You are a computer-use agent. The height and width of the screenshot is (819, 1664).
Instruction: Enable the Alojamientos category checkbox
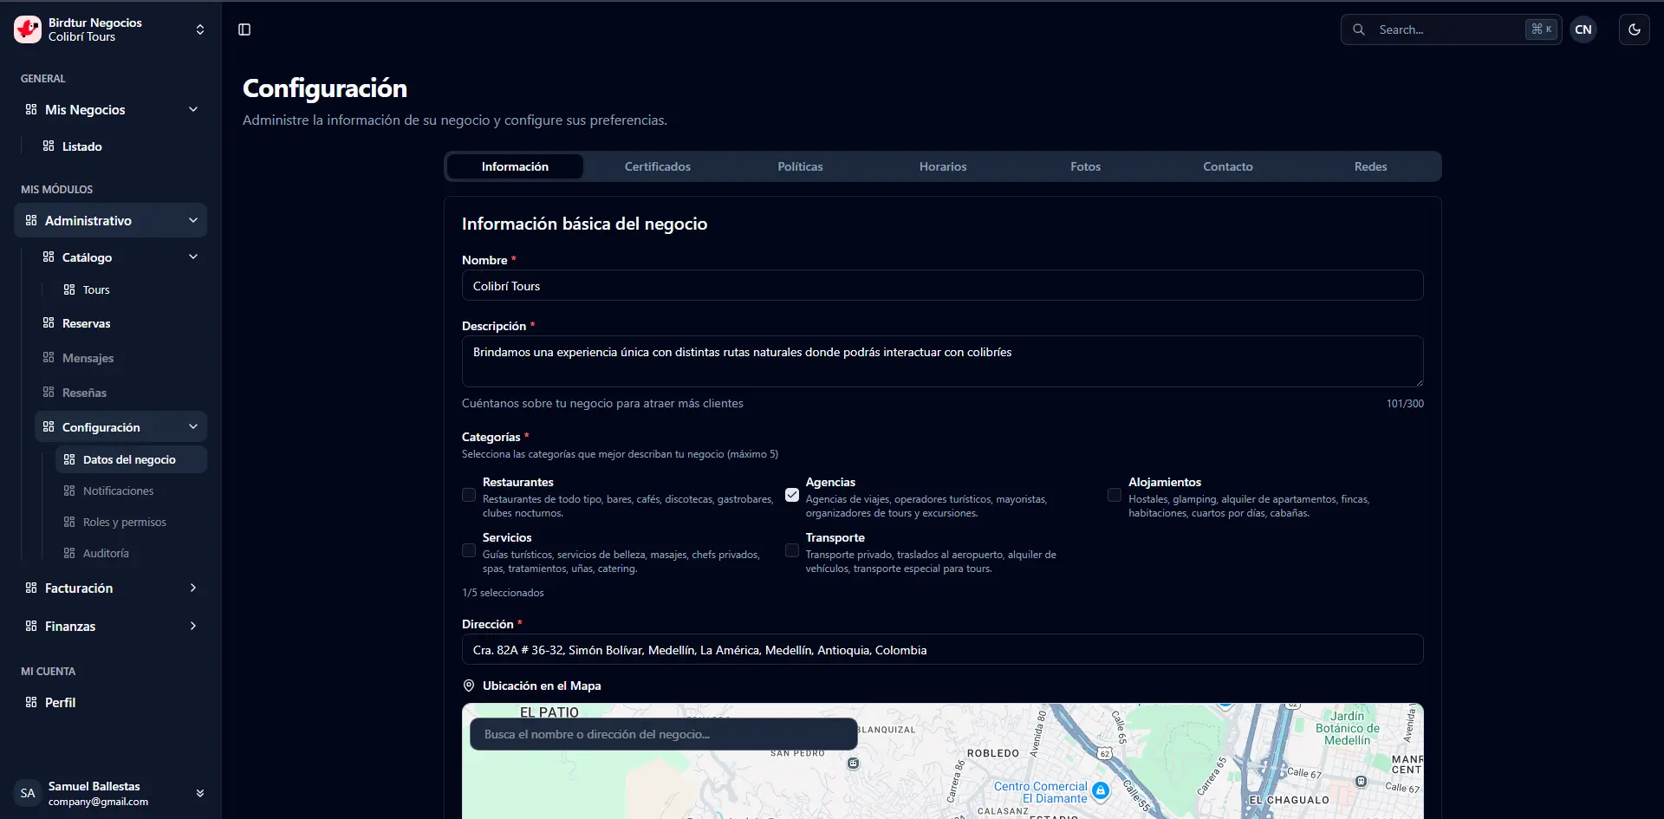(1115, 495)
